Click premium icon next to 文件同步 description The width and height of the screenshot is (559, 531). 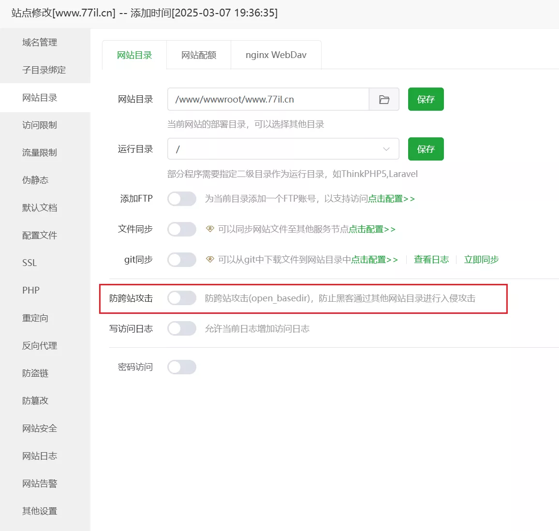(x=210, y=229)
